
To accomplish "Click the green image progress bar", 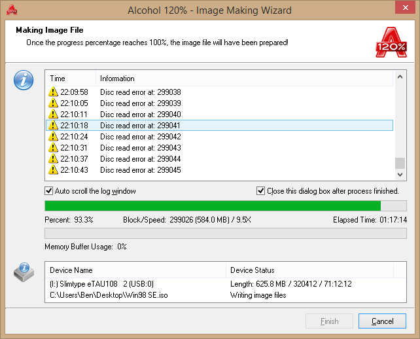I will pos(226,205).
